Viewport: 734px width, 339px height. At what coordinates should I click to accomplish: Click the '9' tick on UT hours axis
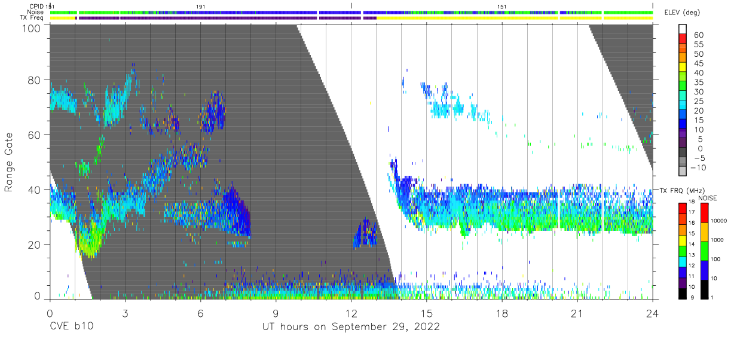276,313
